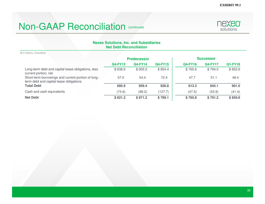Click Total Debt value 959.4

(x=141, y=86)
